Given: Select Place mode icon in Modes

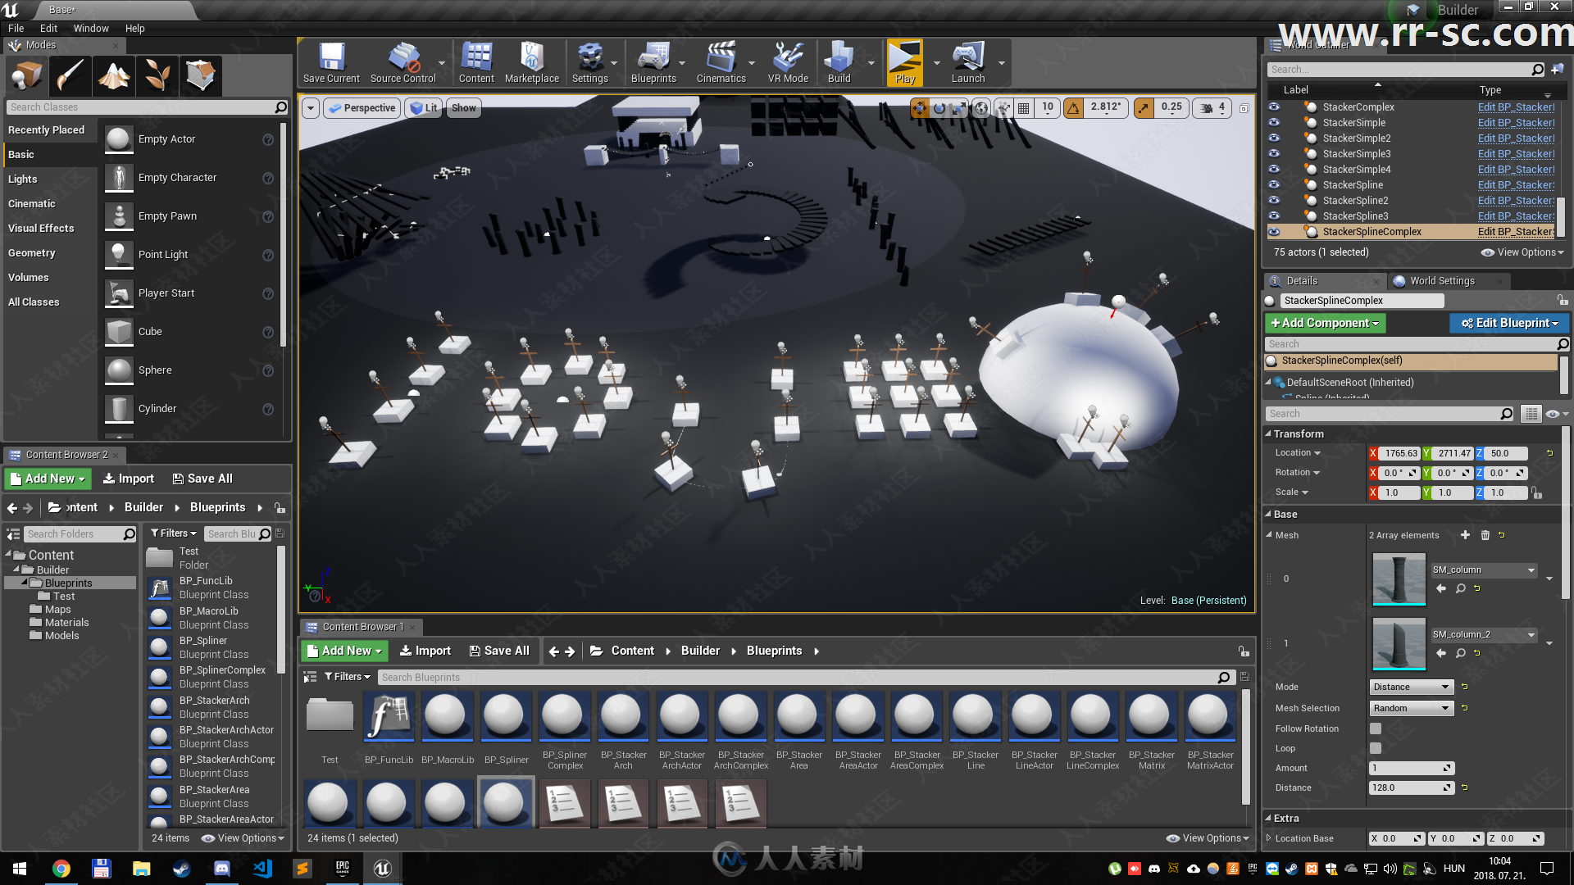Looking at the screenshot, I should click(x=26, y=75).
